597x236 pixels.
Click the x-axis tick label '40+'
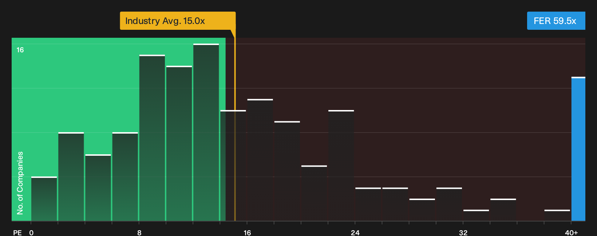tap(571, 233)
